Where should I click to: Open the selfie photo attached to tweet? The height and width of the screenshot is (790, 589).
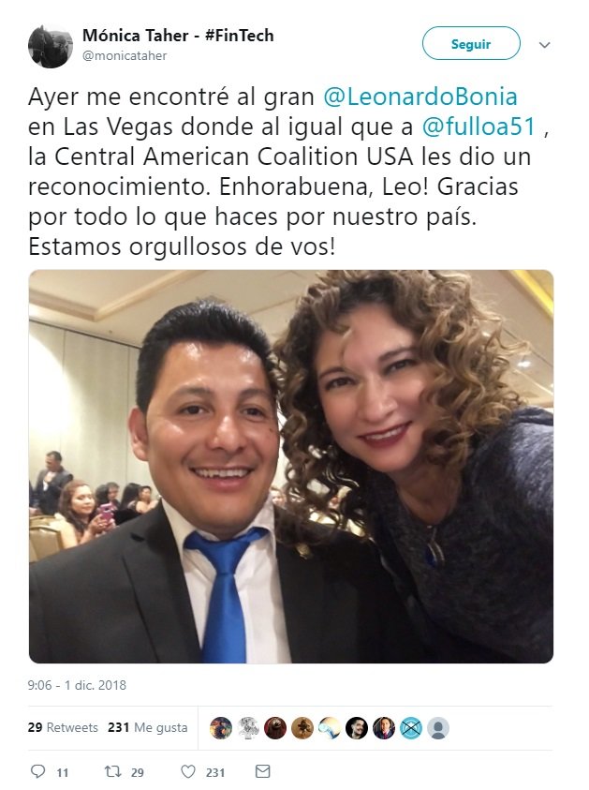pyautogui.click(x=291, y=467)
